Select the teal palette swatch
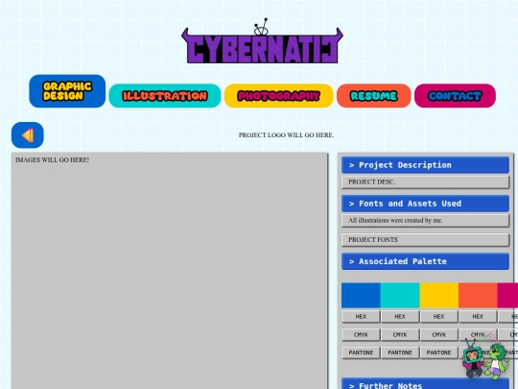518x389 pixels. pos(400,295)
